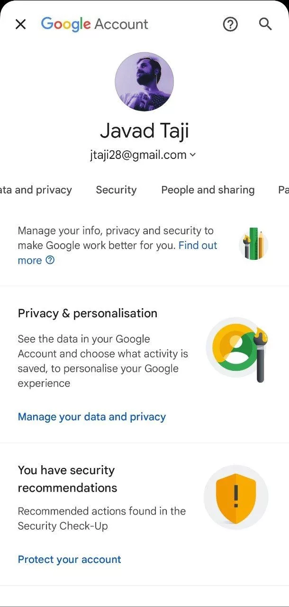Tap the Javad Taji profile picture
The width and height of the screenshot is (289, 607).
[144, 82]
